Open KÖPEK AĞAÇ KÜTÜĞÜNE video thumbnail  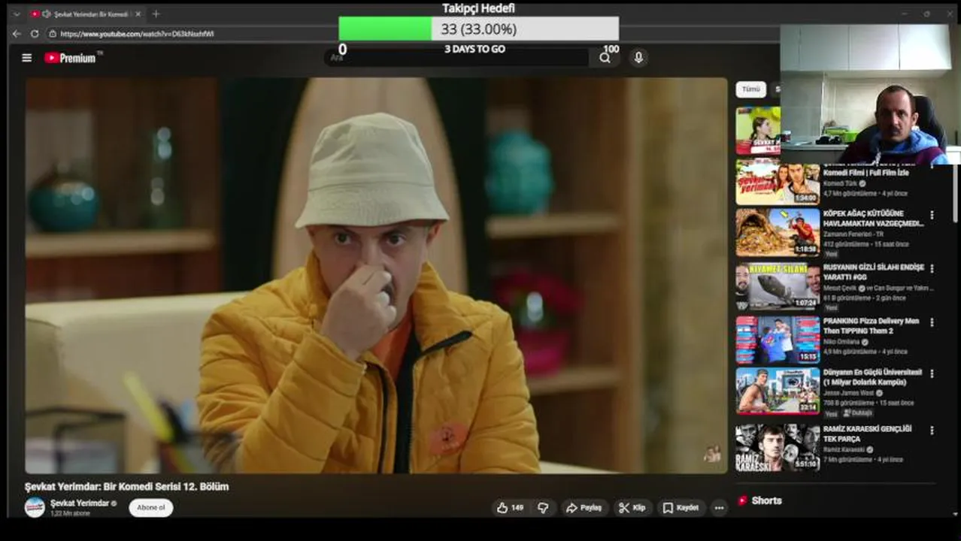tap(778, 233)
